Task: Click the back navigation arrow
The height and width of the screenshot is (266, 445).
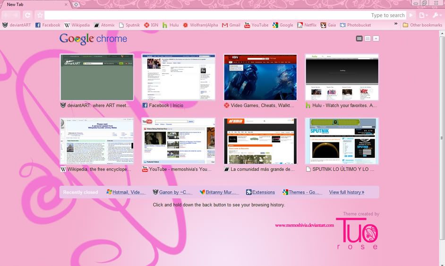Action: 6,15
